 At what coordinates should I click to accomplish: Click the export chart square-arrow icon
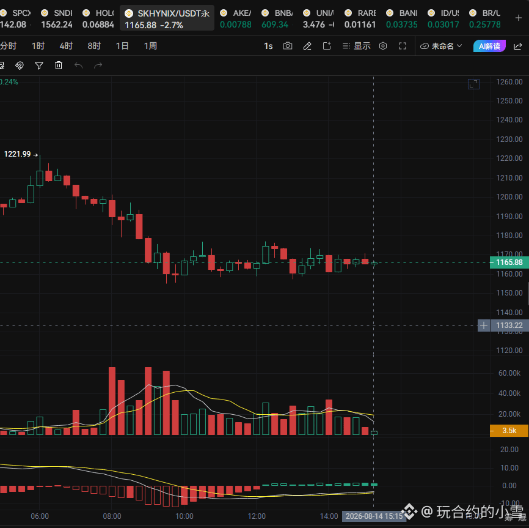pyautogui.click(x=327, y=46)
